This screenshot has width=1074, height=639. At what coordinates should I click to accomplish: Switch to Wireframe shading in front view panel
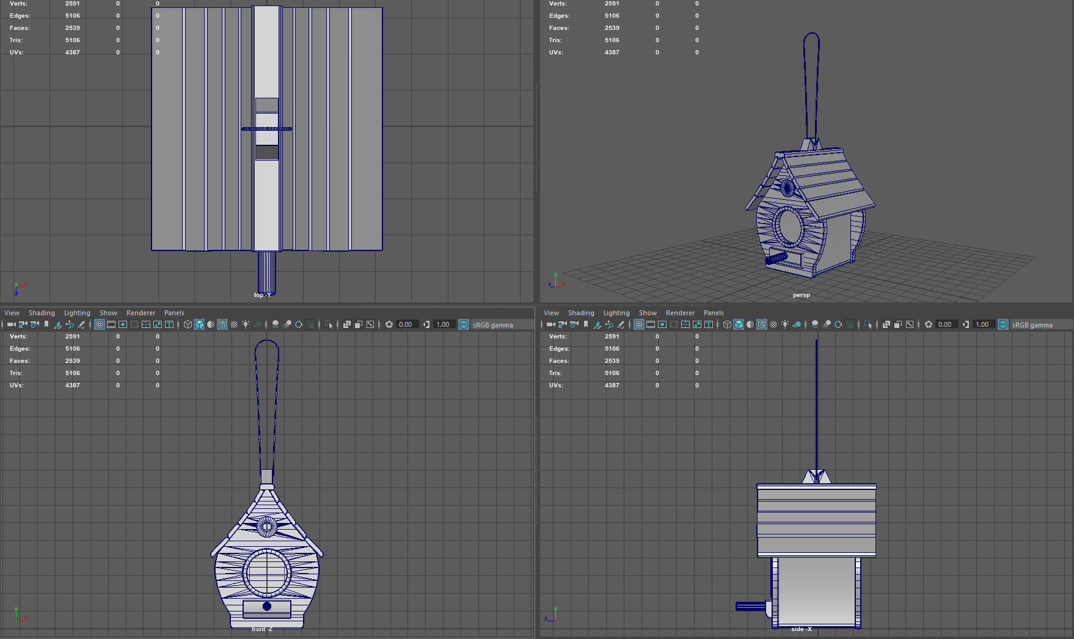(x=188, y=324)
